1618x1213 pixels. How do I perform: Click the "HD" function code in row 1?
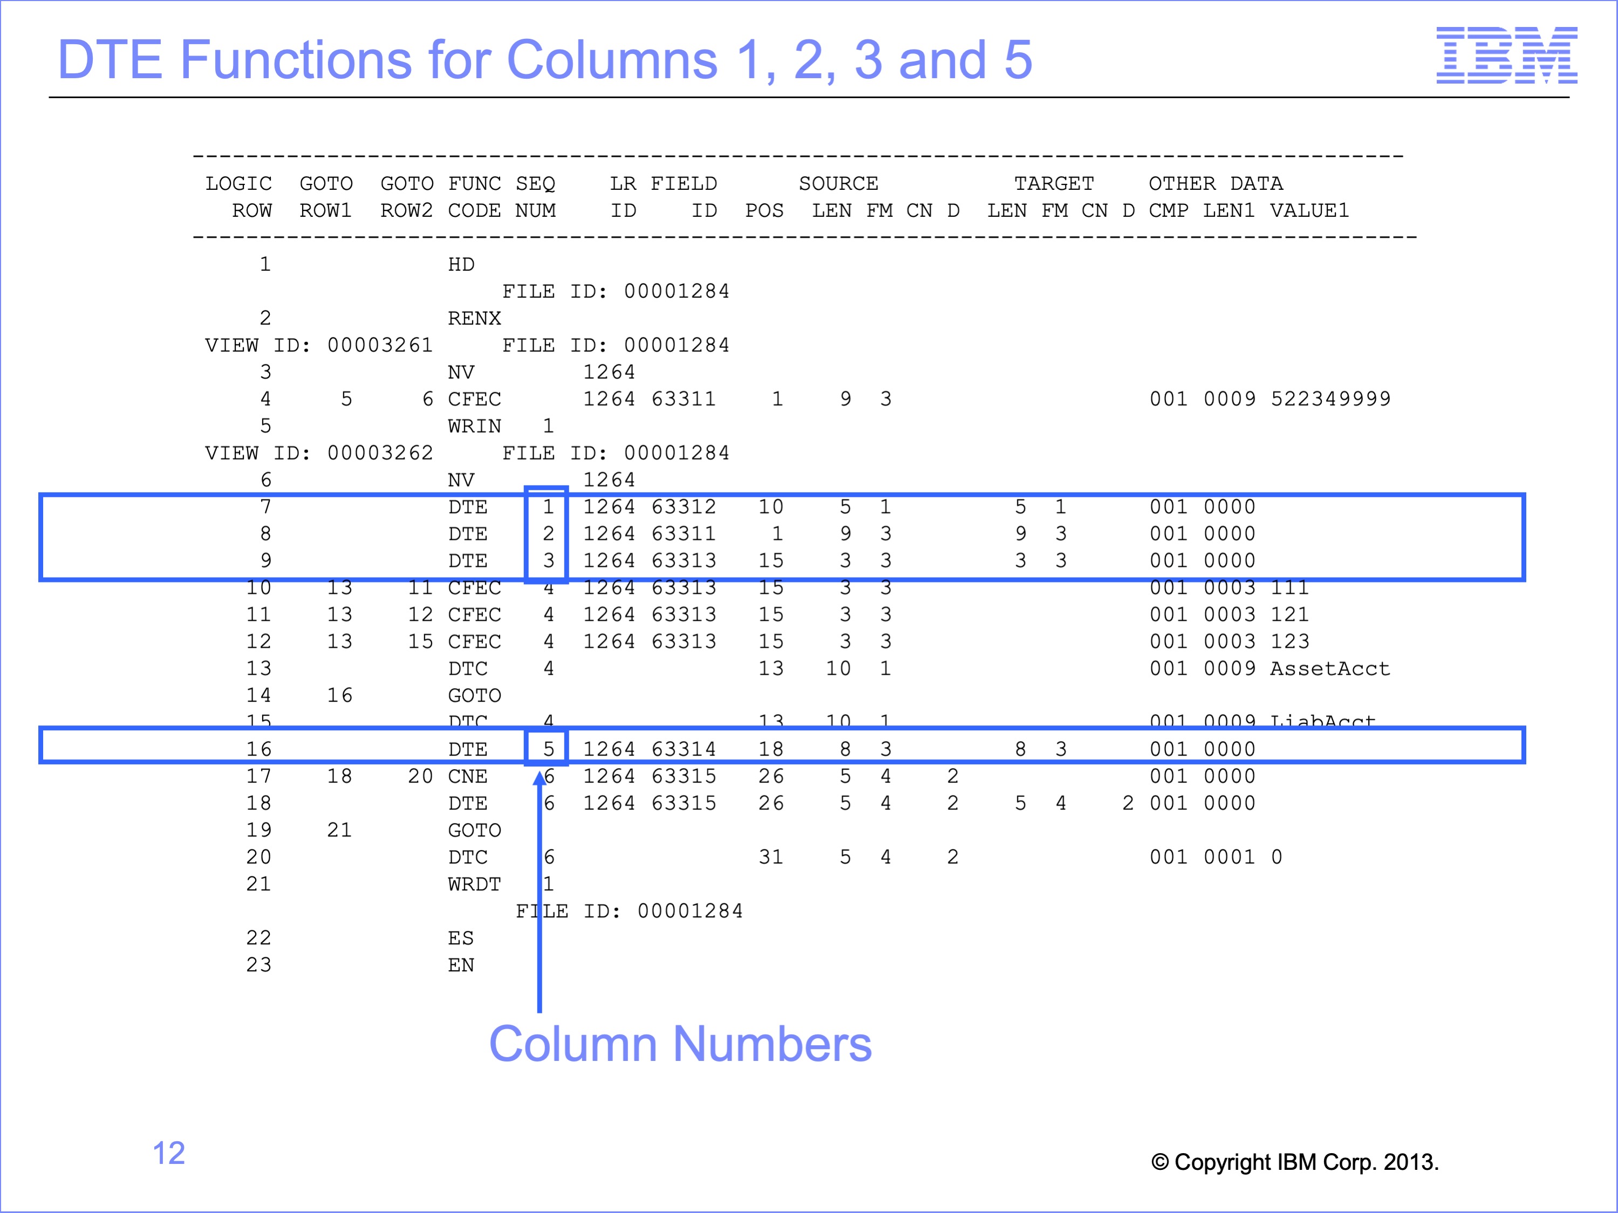461,265
